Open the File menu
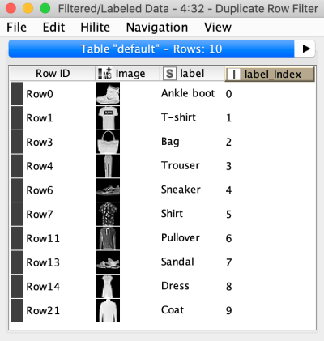The image size is (324, 341). point(16,27)
